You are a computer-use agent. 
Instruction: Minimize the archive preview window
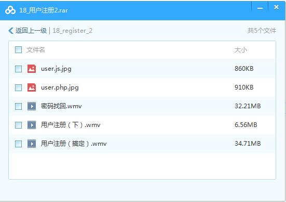(260, 8)
